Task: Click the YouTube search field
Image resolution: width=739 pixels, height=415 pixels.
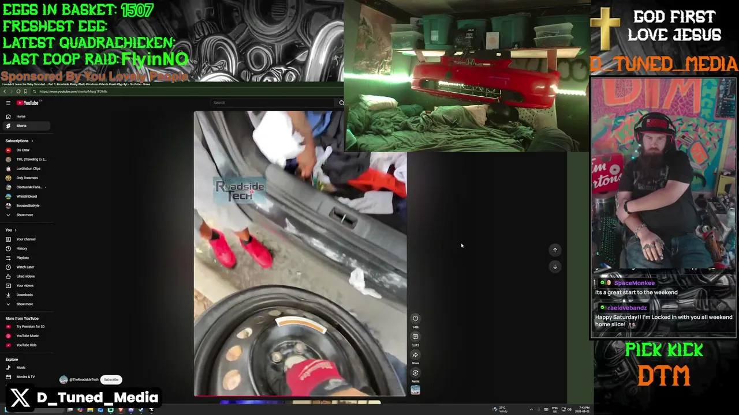Action: [274, 103]
